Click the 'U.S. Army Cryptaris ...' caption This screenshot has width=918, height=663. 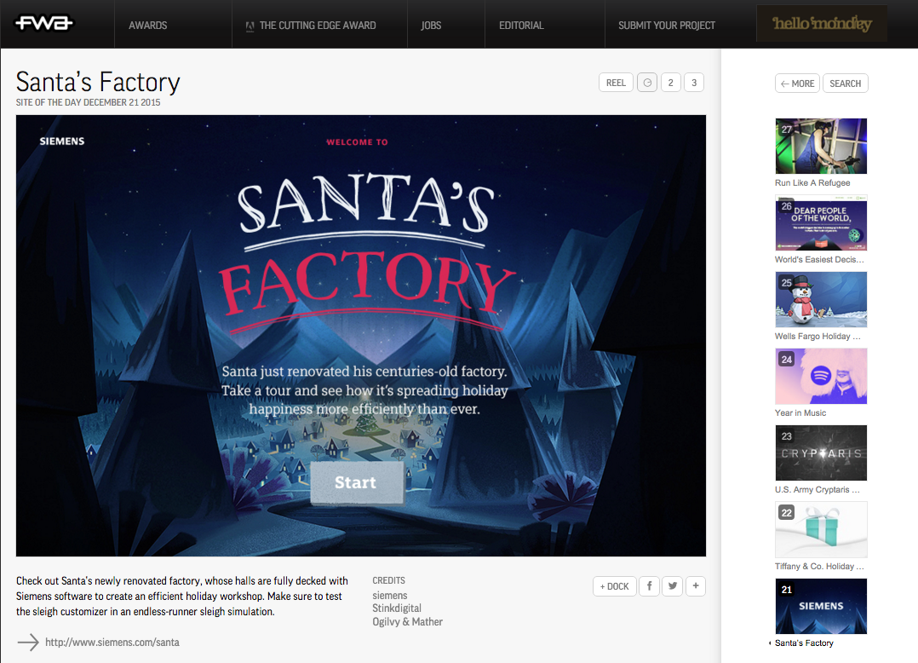[x=818, y=490]
